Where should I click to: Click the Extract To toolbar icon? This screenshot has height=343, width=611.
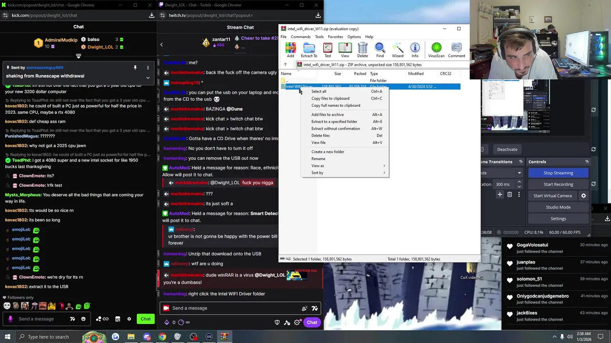click(309, 50)
